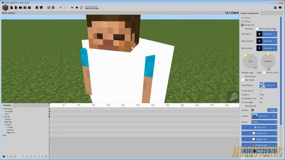Open the Cloud texture dropdown
The height and width of the screenshot is (160, 285).
(268, 85)
